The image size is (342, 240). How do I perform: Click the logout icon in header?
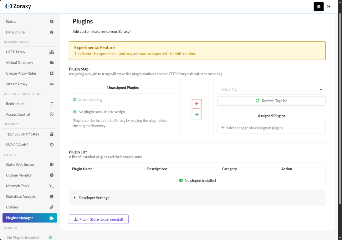[x=329, y=7]
